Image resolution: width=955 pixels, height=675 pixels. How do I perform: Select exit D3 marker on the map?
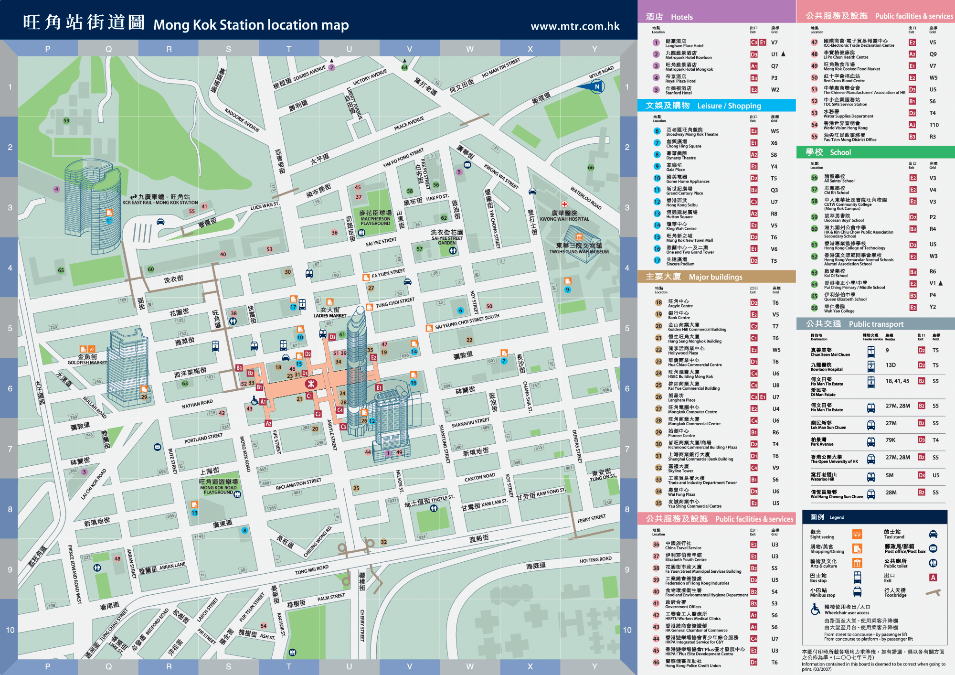click(332, 337)
